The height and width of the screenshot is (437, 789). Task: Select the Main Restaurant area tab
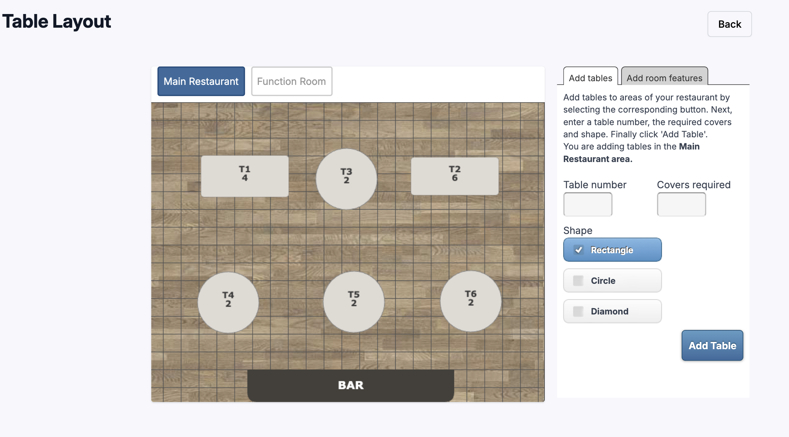(x=201, y=81)
